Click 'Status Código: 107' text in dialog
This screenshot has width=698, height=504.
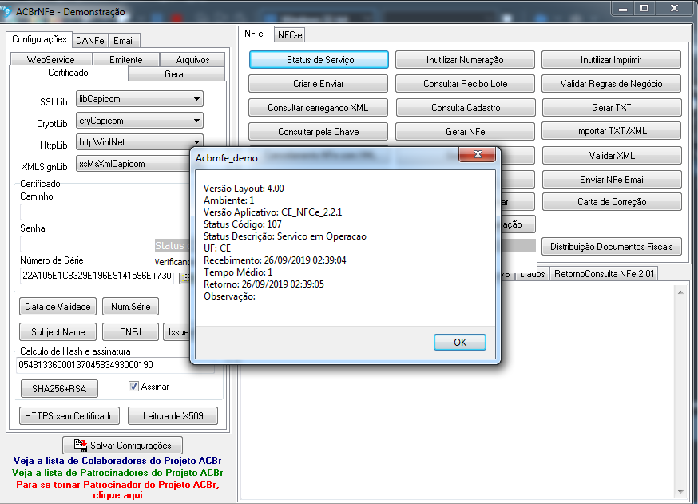[x=243, y=224]
